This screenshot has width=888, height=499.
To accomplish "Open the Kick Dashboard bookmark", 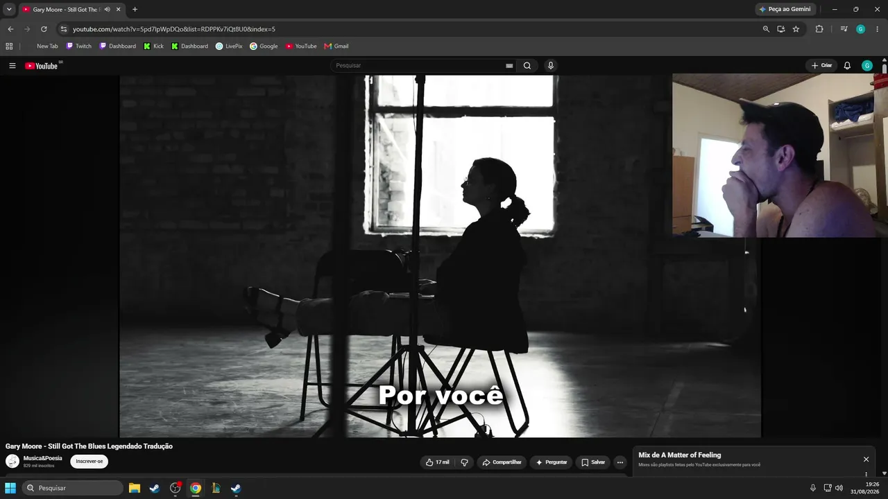I will [x=190, y=46].
